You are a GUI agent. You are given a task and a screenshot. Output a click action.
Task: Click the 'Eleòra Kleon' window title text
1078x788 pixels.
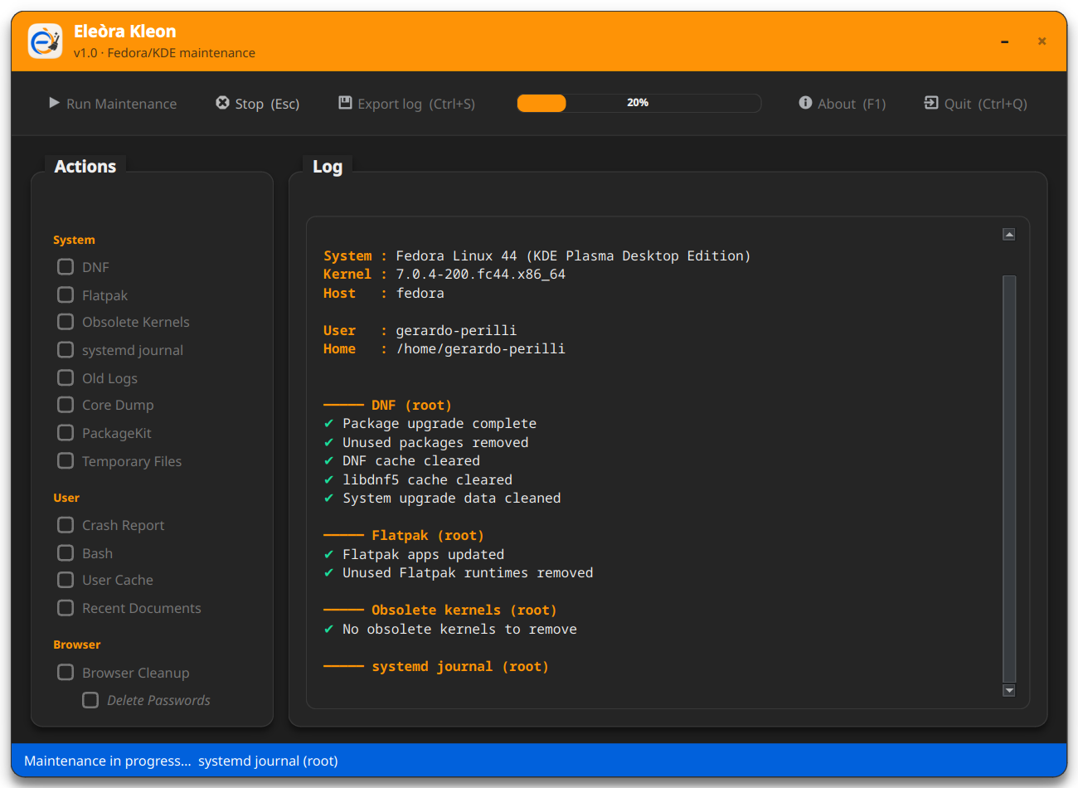(124, 32)
